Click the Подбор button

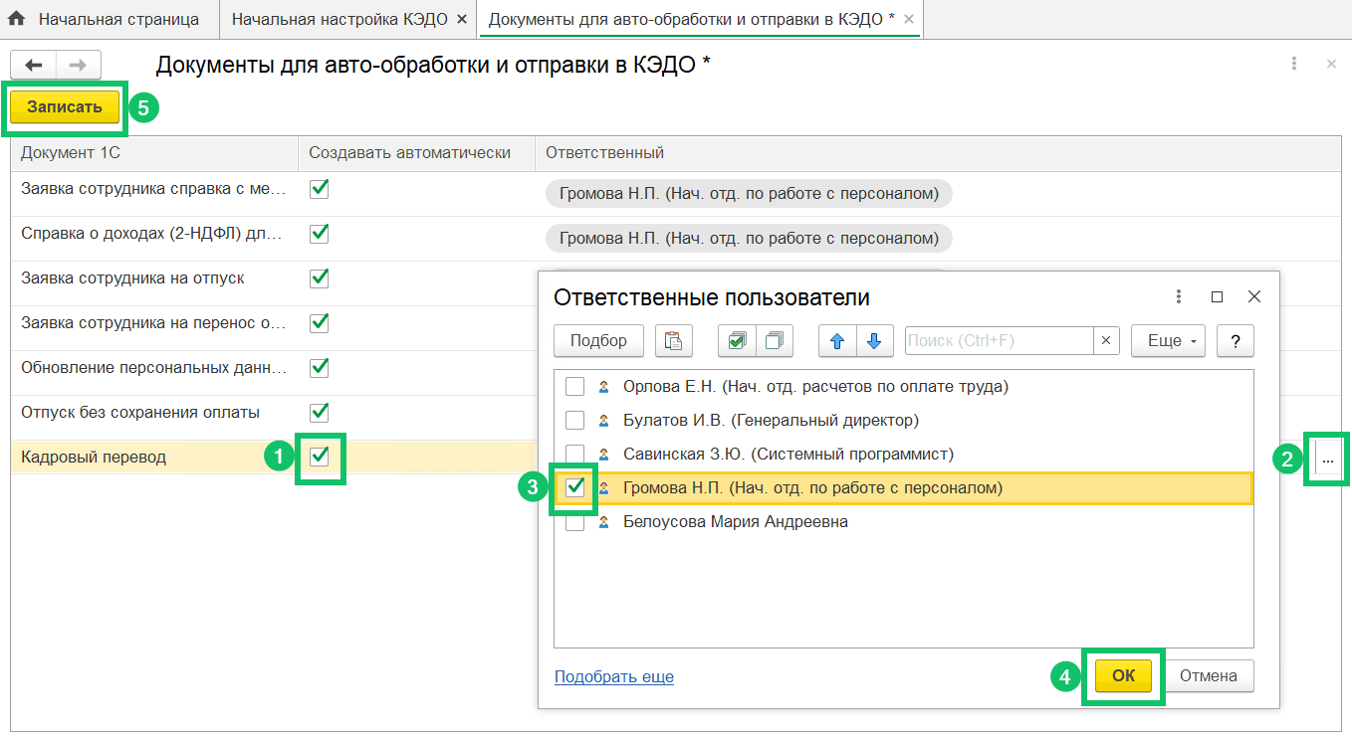(x=598, y=341)
